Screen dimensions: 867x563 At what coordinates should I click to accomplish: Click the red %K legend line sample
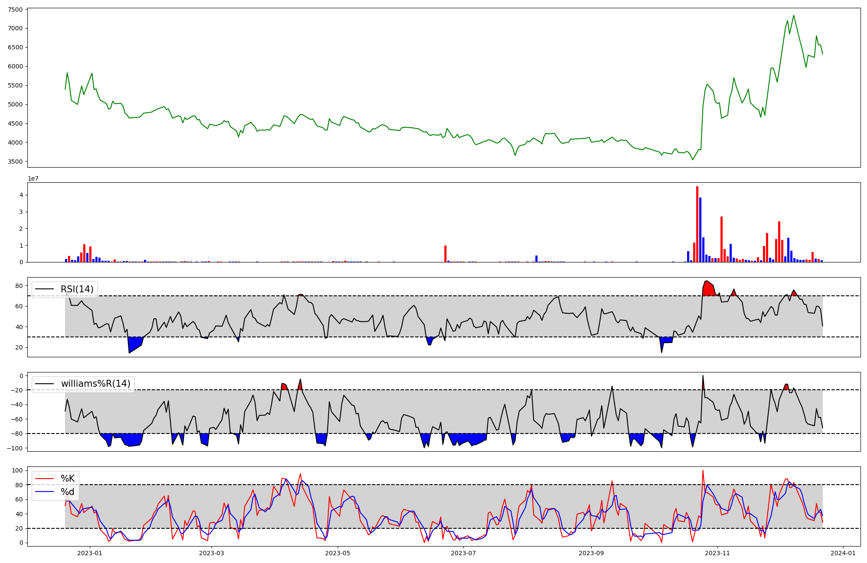(x=45, y=479)
